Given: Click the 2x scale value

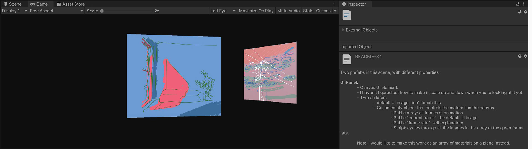Looking at the screenshot, I should (x=157, y=11).
